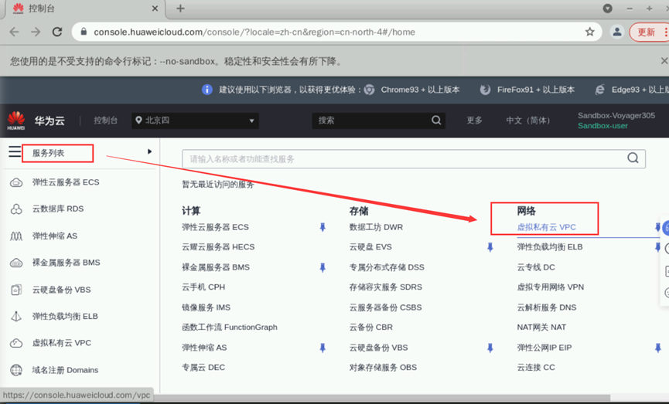The height and width of the screenshot is (404, 669).
Task: Click the search magnifier in top navbar
Action: click(x=436, y=121)
